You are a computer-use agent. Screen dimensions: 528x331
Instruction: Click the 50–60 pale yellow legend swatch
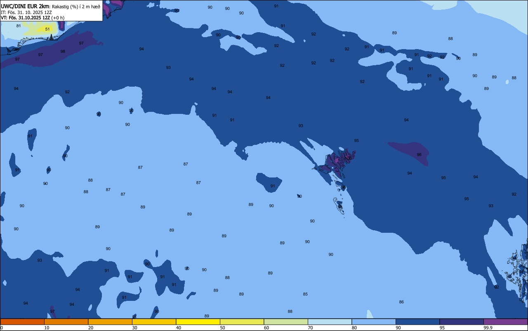tap(242, 322)
